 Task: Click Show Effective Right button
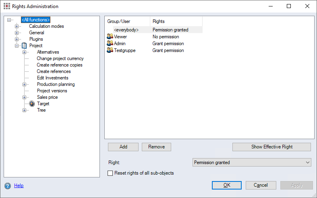271,147
